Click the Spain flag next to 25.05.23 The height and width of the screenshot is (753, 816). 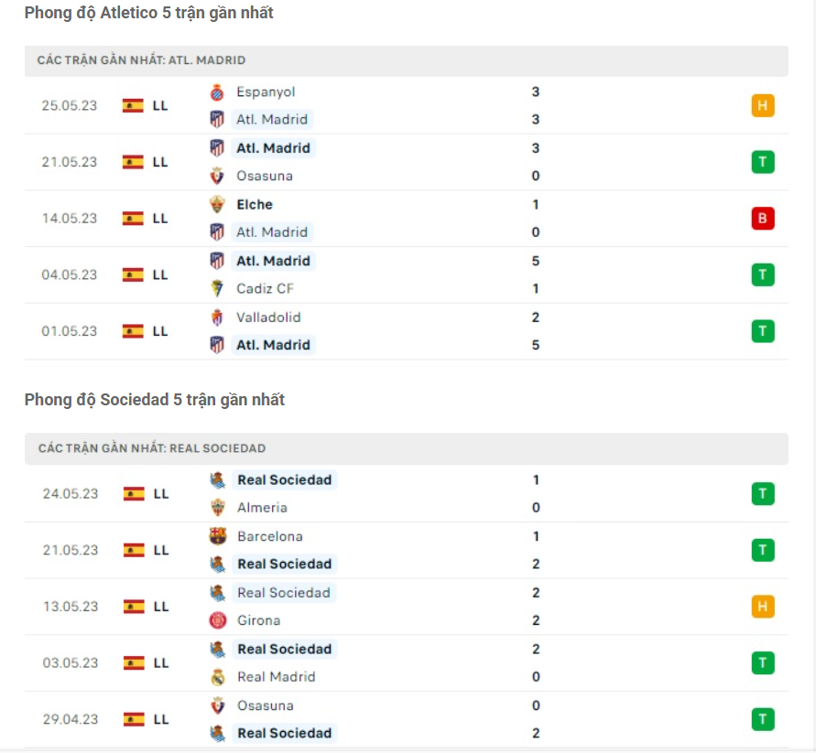click(131, 105)
